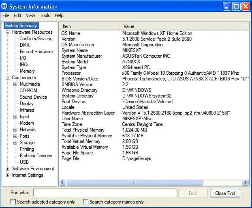The width and height of the screenshot is (252, 208).
Task: Select Memory under Hardware Resources
Action: pyautogui.click(x=27, y=71)
